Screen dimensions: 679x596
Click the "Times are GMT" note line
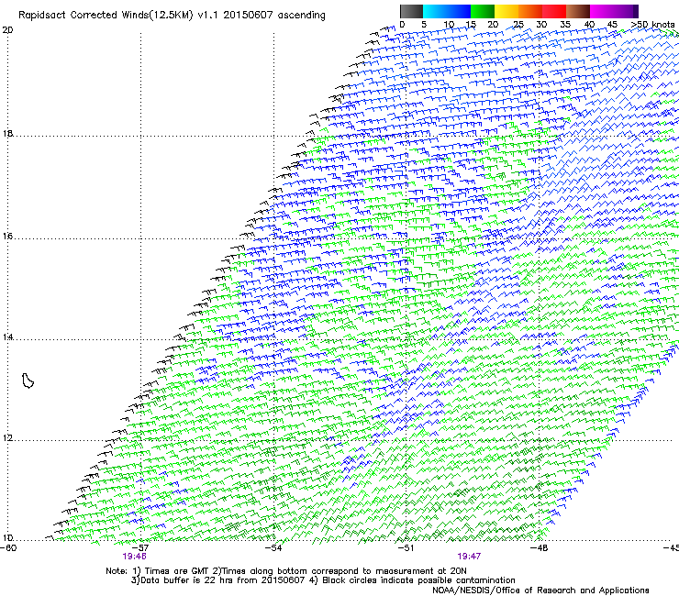click(x=286, y=571)
